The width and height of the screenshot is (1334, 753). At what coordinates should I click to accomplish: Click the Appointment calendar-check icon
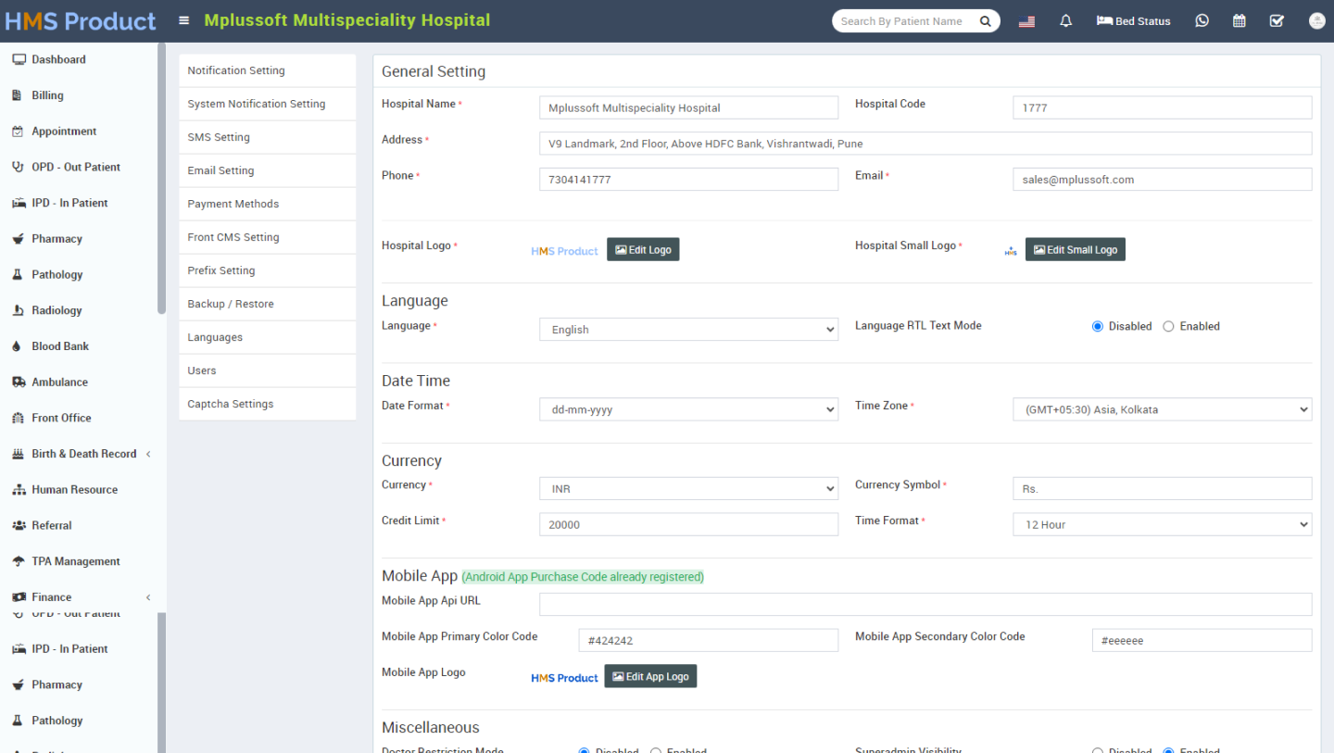(x=18, y=132)
